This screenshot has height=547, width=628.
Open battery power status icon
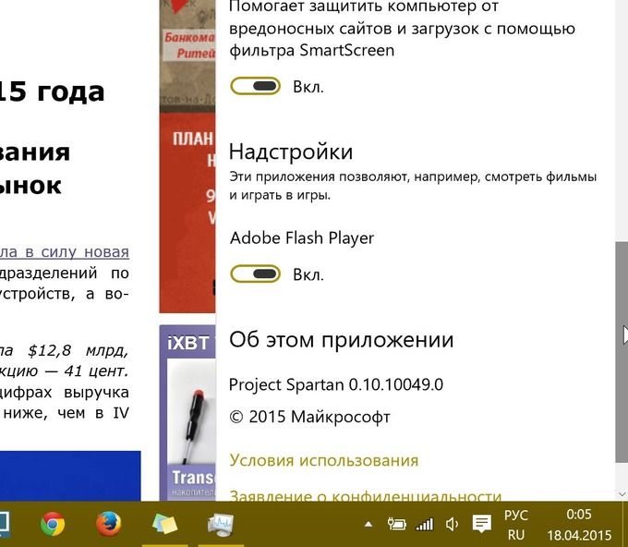[396, 524]
